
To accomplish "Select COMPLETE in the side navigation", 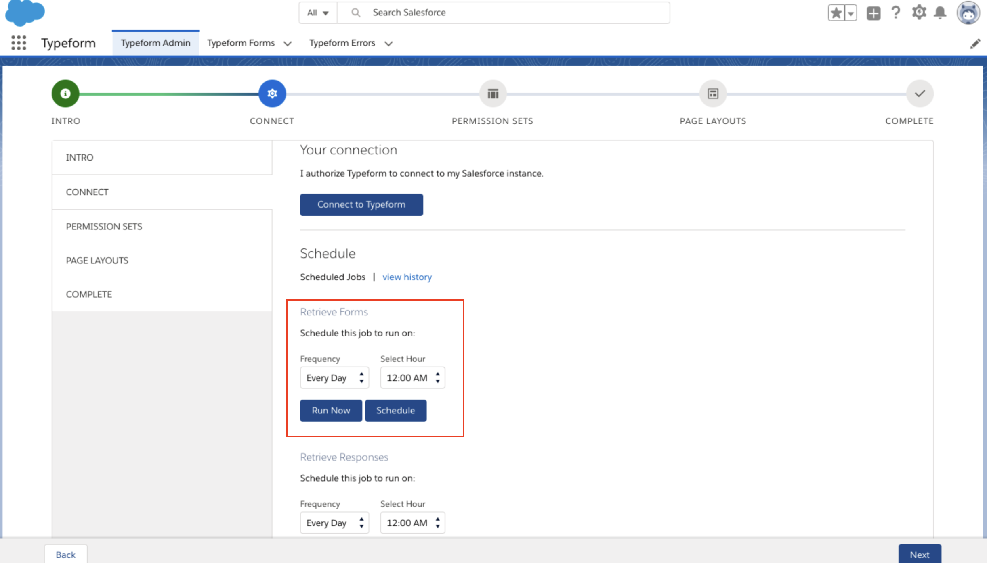I will [x=162, y=294].
